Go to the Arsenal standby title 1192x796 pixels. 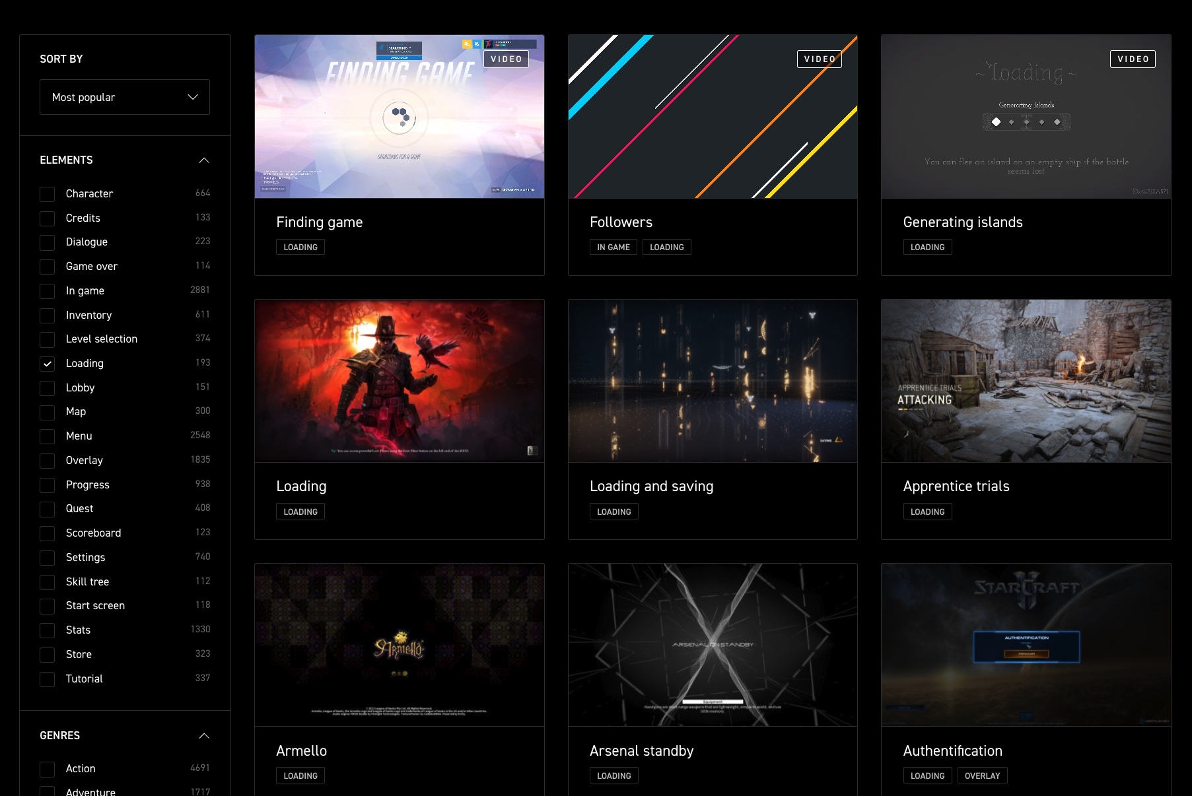642,751
